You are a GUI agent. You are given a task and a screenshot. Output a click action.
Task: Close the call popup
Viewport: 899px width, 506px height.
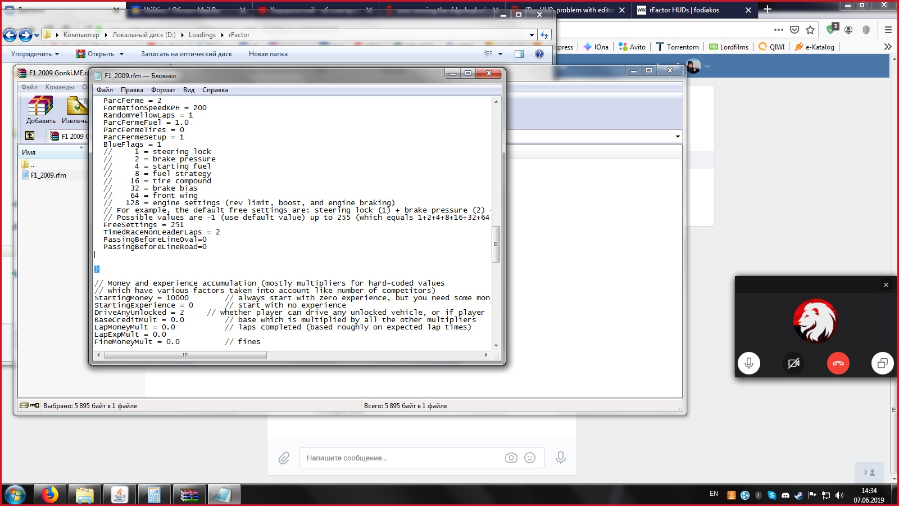point(886,285)
